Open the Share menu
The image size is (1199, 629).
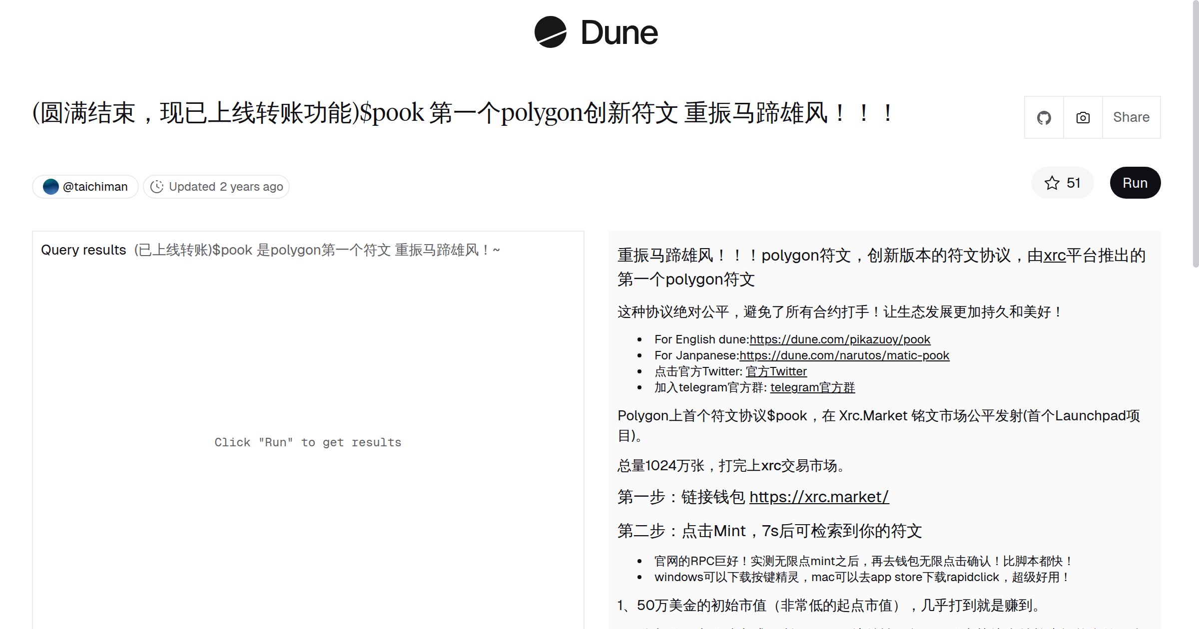pos(1131,117)
